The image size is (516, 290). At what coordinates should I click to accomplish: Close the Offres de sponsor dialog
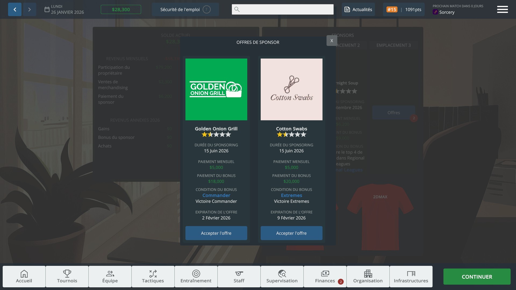point(332,41)
